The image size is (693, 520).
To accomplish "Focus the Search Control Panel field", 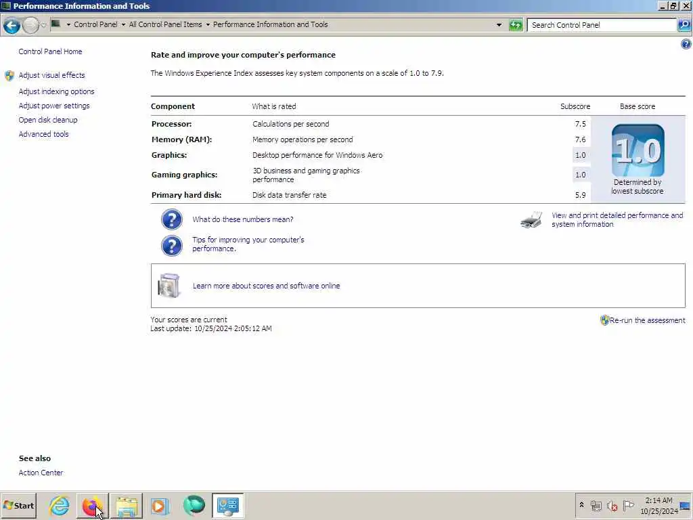I will 602,25.
